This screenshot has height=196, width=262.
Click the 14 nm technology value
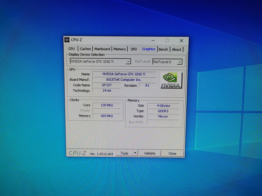107,90
